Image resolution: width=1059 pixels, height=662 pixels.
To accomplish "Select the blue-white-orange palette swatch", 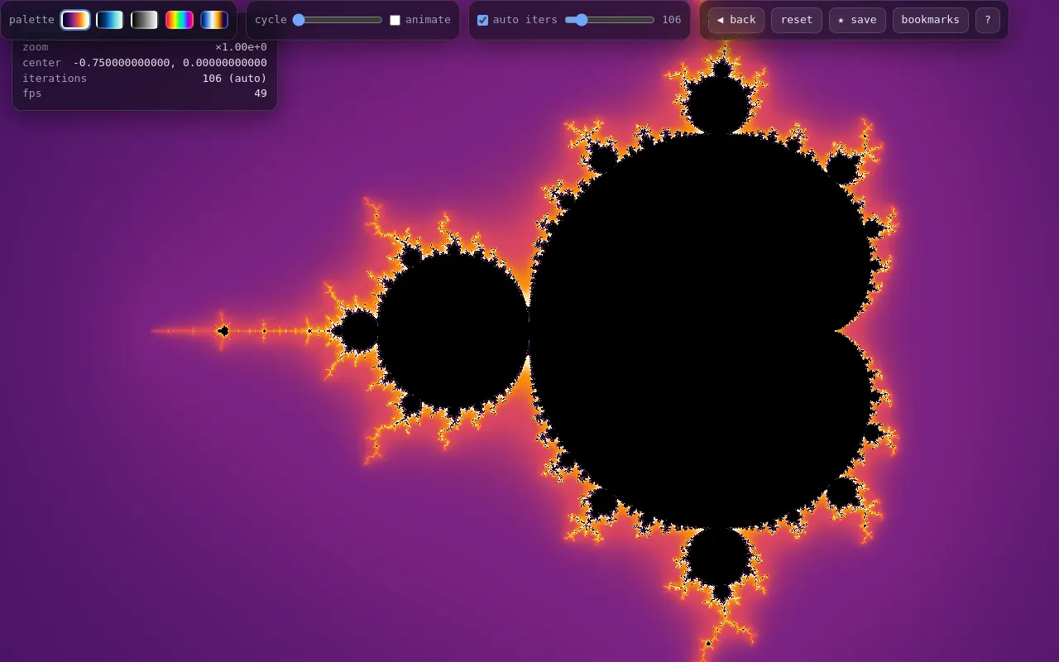I will [214, 20].
